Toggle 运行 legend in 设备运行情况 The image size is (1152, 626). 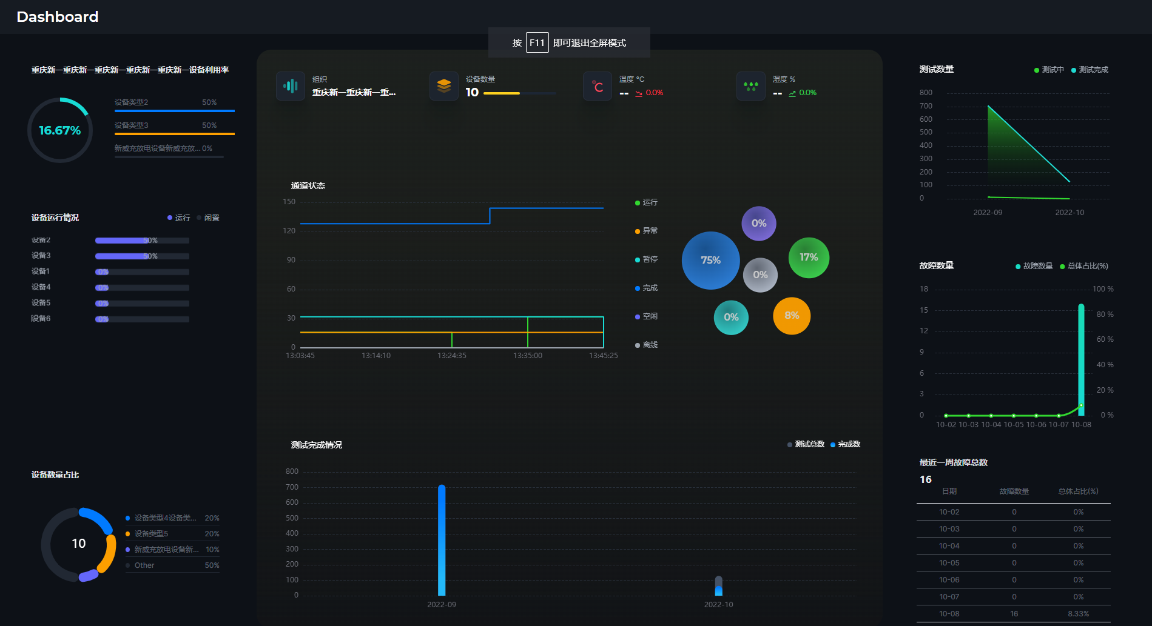(179, 218)
